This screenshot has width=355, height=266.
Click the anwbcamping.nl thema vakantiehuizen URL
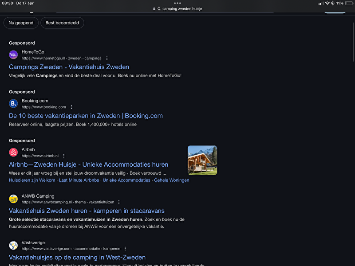click(x=68, y=202)
